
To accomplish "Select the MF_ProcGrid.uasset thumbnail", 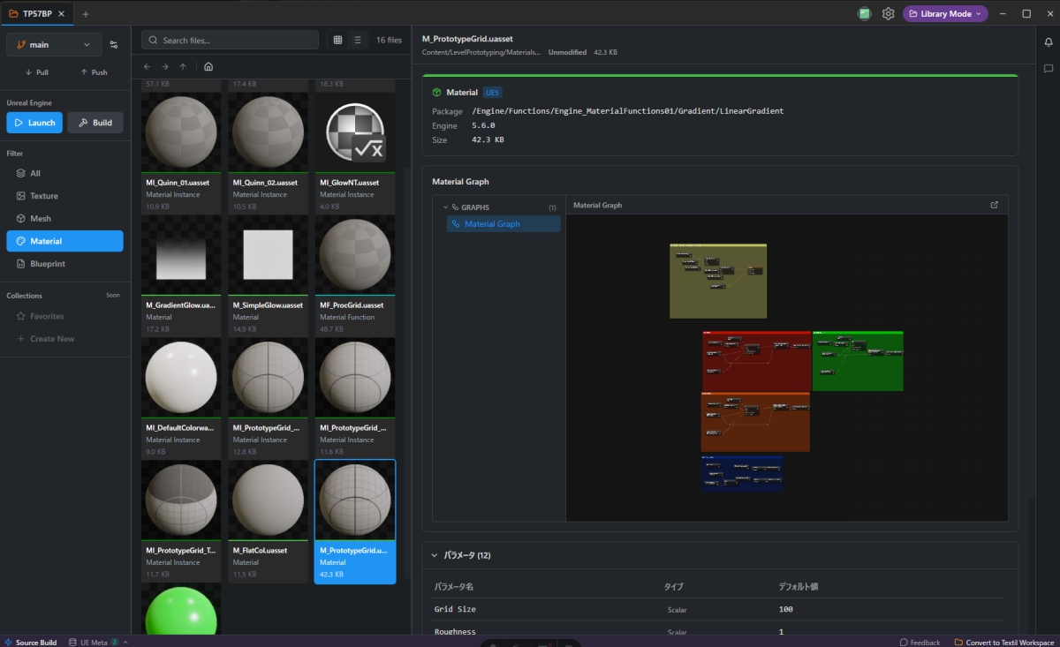I will click(355, 256).
